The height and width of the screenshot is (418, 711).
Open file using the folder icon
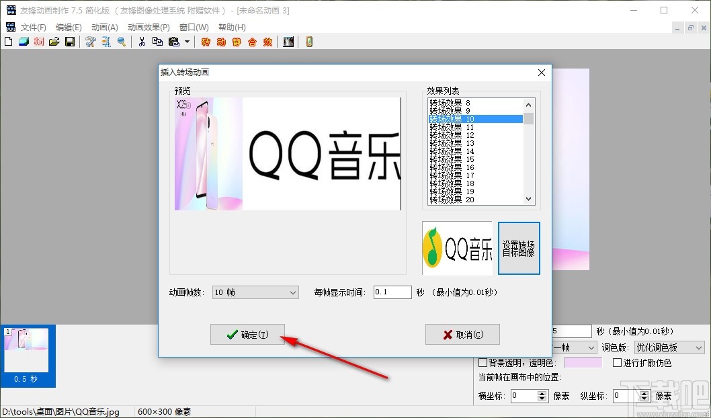pos(54,42)
